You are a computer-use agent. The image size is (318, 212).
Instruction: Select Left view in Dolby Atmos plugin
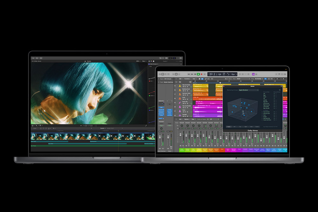coord(234,127)
